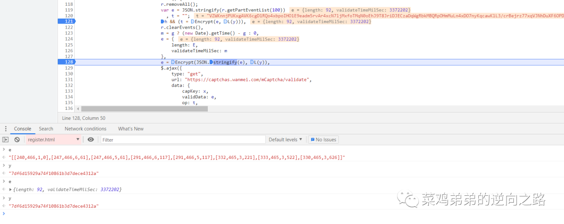The height and width of the screenshot is (224, 564).
Task: Click line number 133 in the gutter
Action: (68, 91)
